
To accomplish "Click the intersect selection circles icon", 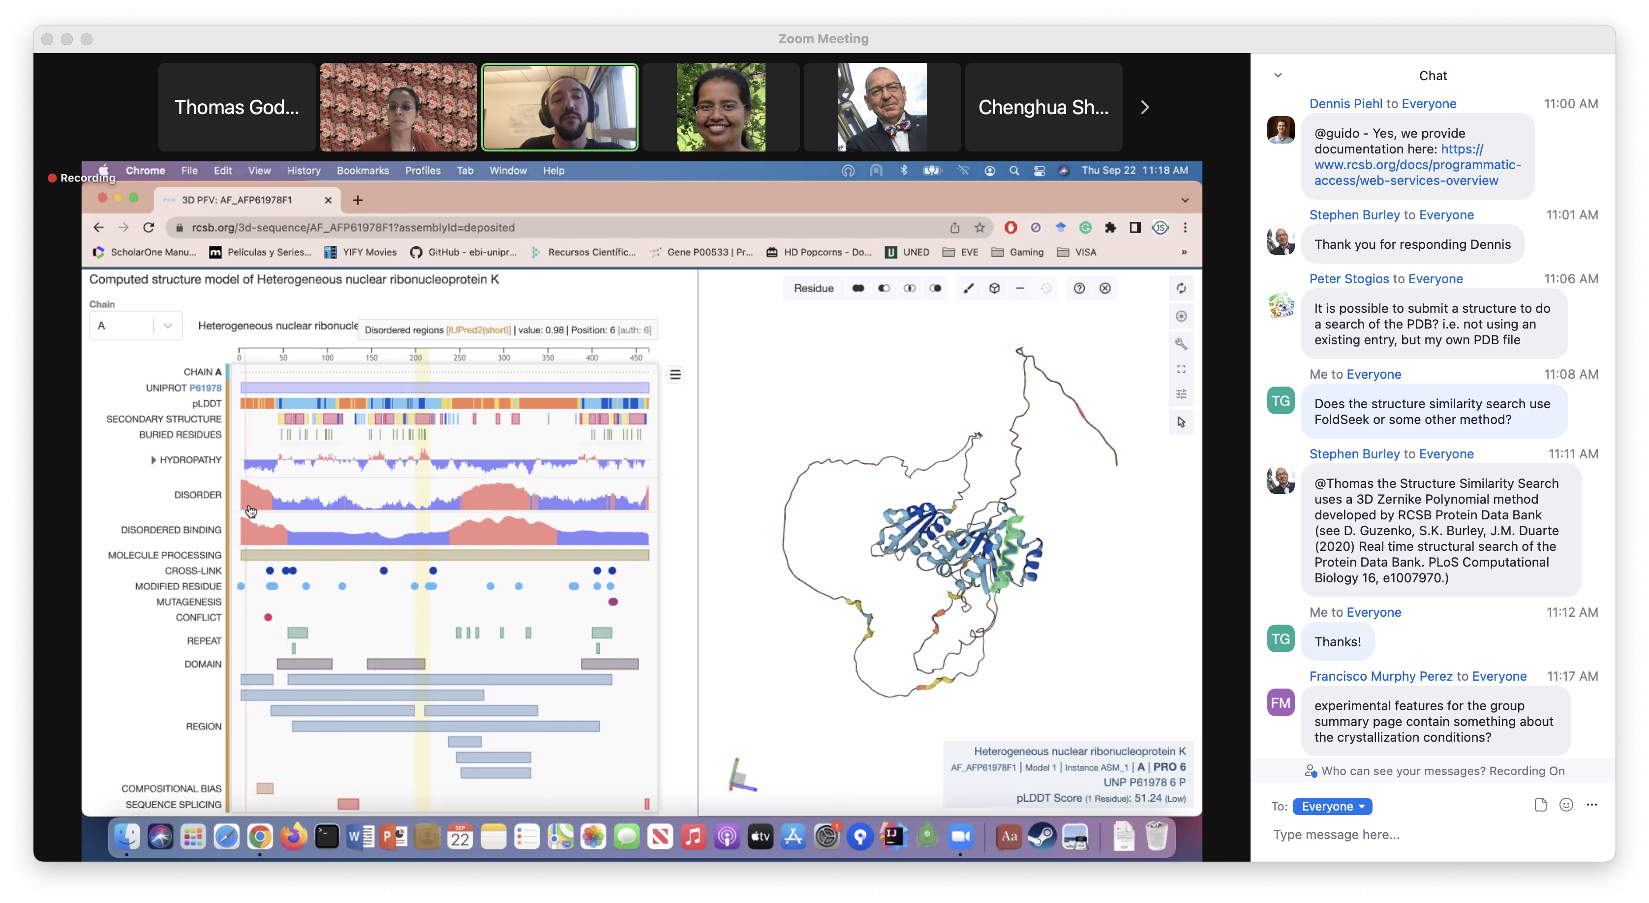I will click(x=910, y=289).
